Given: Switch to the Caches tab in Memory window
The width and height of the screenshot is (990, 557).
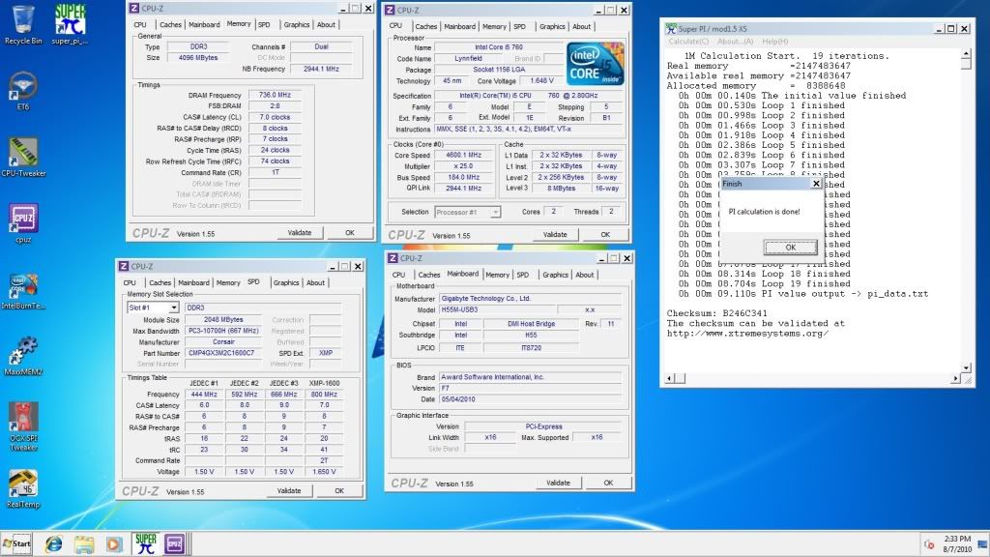Looking at the screenshot, I should 170,24.
